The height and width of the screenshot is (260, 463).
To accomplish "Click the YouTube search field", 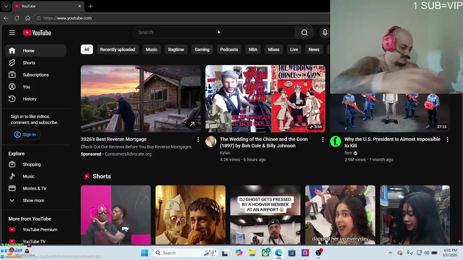I will pyautogui.click(x=214, y=32).
